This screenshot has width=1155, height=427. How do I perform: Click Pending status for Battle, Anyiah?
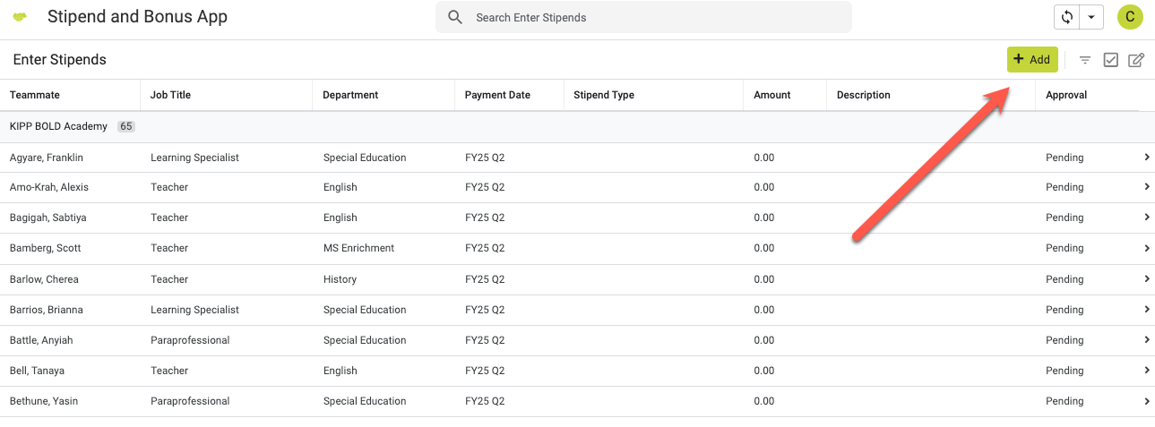[1064, 340]
